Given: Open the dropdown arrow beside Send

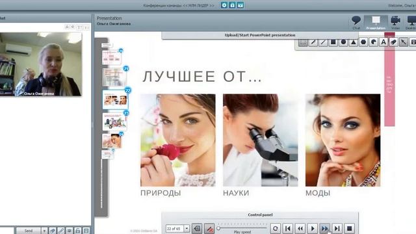Looking at the screenshot, I should click(44, 231).
